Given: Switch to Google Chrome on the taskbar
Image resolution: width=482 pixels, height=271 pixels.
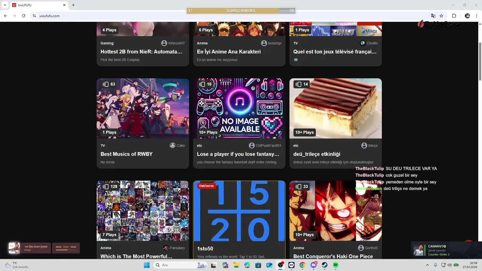Looking at the screenshot, I should pos(302,265).
